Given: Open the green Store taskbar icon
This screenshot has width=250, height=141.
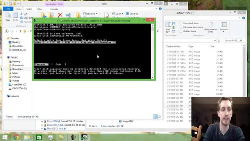Looking at the screenshot, I should click(x=39, y=137).
